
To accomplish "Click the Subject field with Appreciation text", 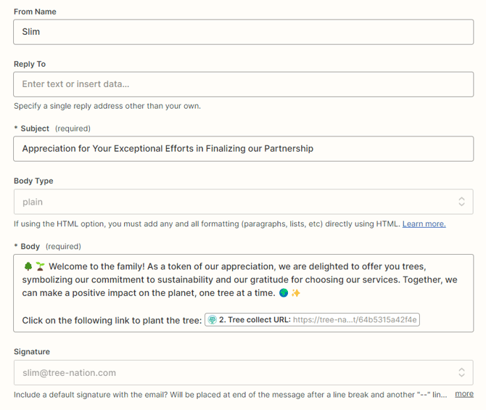I will 243,149.
